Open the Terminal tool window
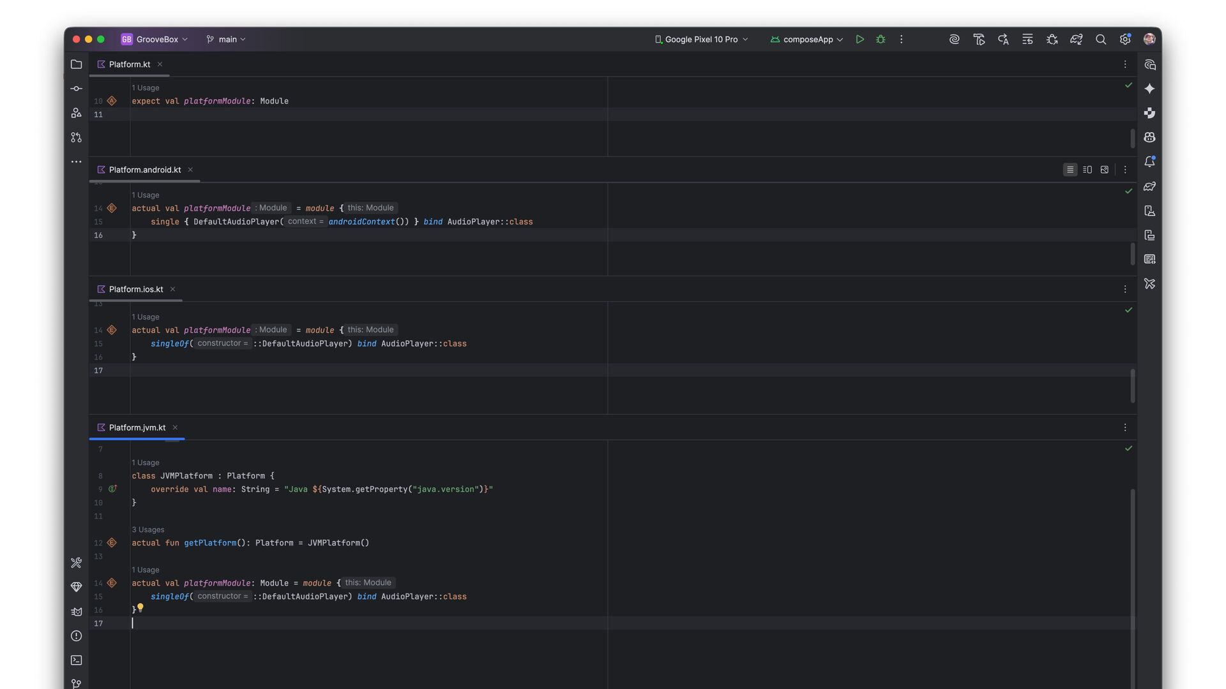 (76, 660)
